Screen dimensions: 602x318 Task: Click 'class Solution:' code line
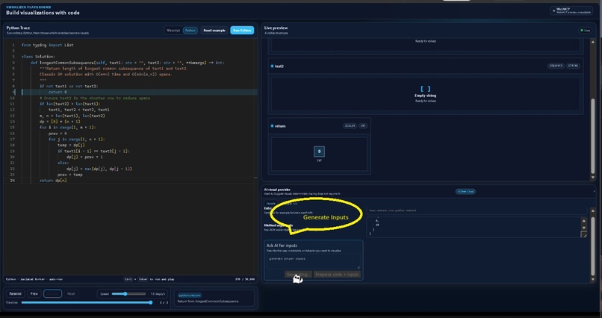tap(38, 57)
